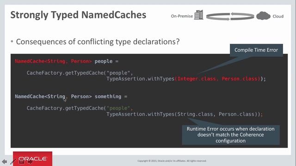
Task: Click 'Consequences of conflicting type declarations?' bullet
Action: 98,41
